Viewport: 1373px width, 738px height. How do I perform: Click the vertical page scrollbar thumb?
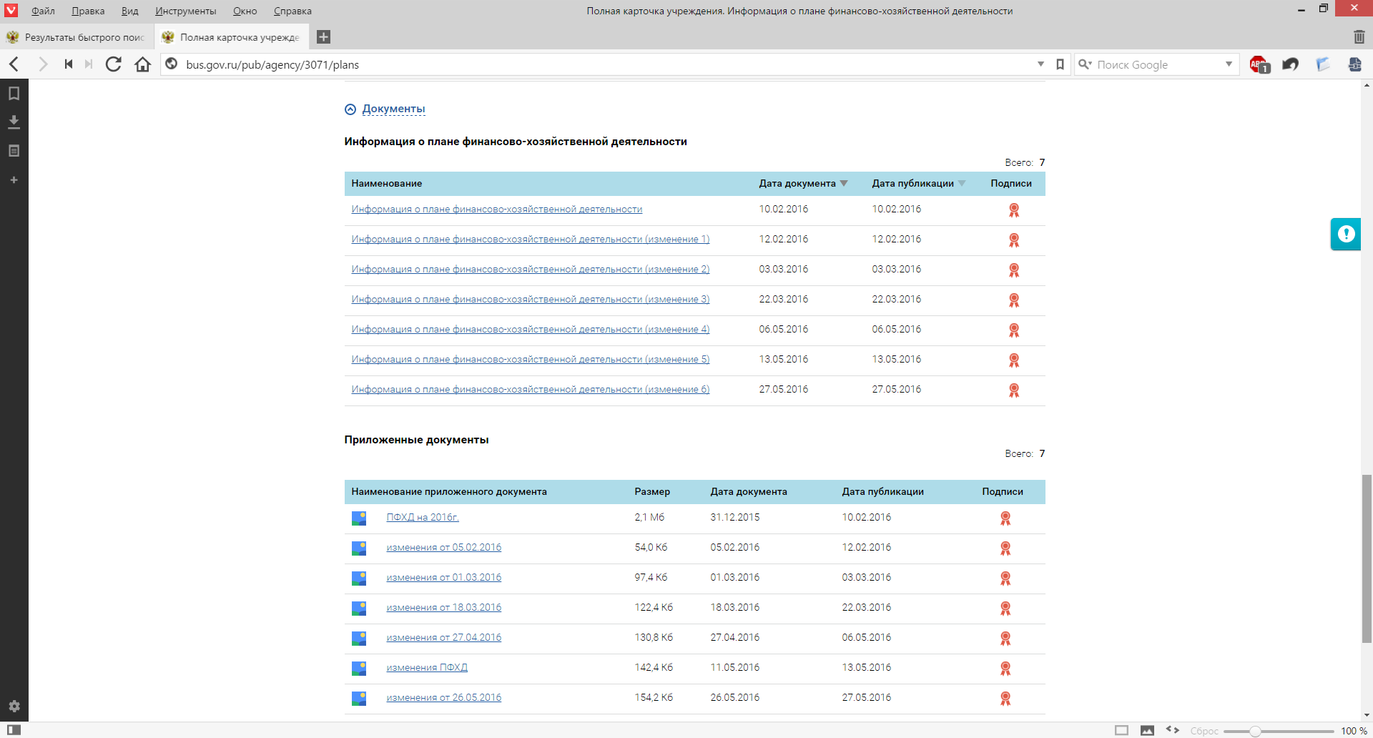click(x=1367, y=559)
